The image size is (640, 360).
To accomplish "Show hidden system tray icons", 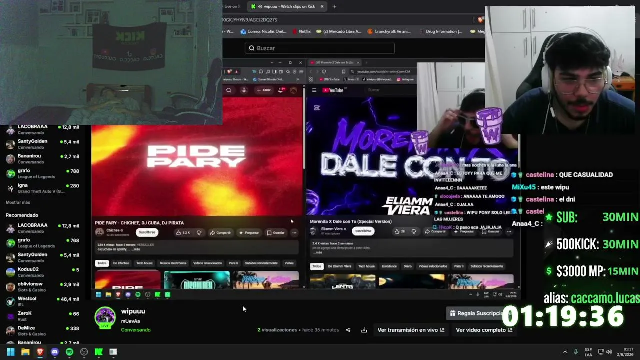I will (x=565, y=352).
